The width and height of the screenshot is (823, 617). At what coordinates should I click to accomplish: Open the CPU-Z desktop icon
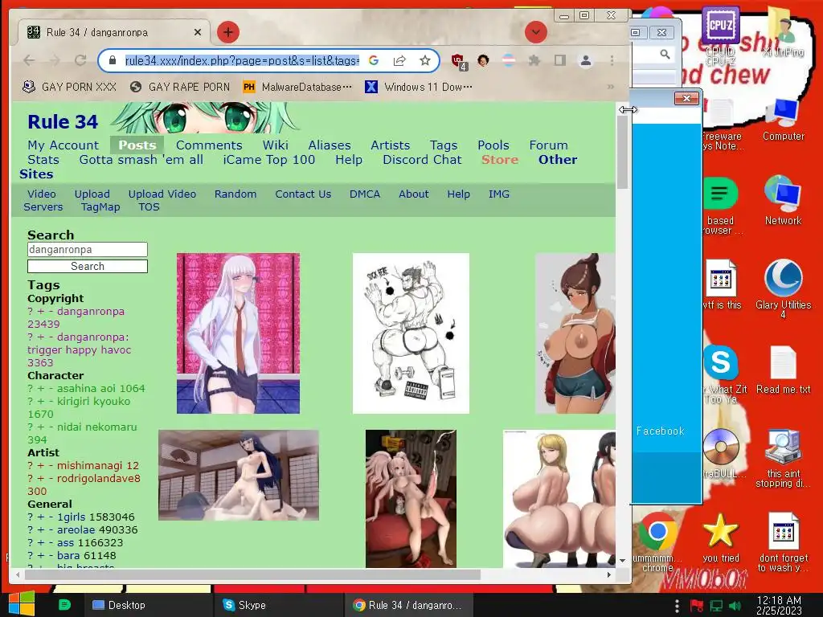click(x=720, y=35)
